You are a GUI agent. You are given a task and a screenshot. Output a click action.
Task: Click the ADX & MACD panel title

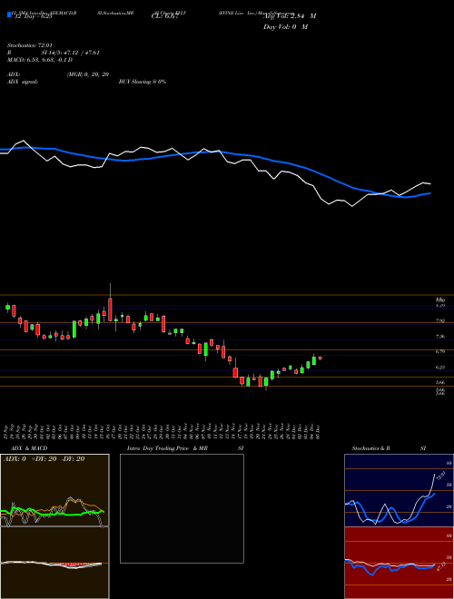click(x=29, y=448)
